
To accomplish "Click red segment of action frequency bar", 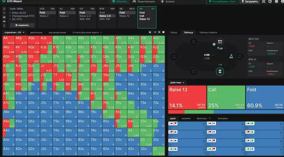I will [x=176, y=112].
